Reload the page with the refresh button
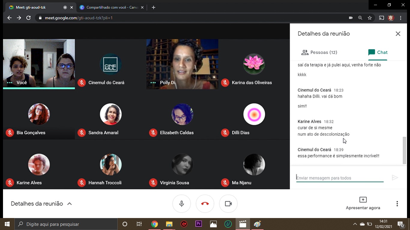This screenshot has width=410, height=230. (x=29, y=18)
